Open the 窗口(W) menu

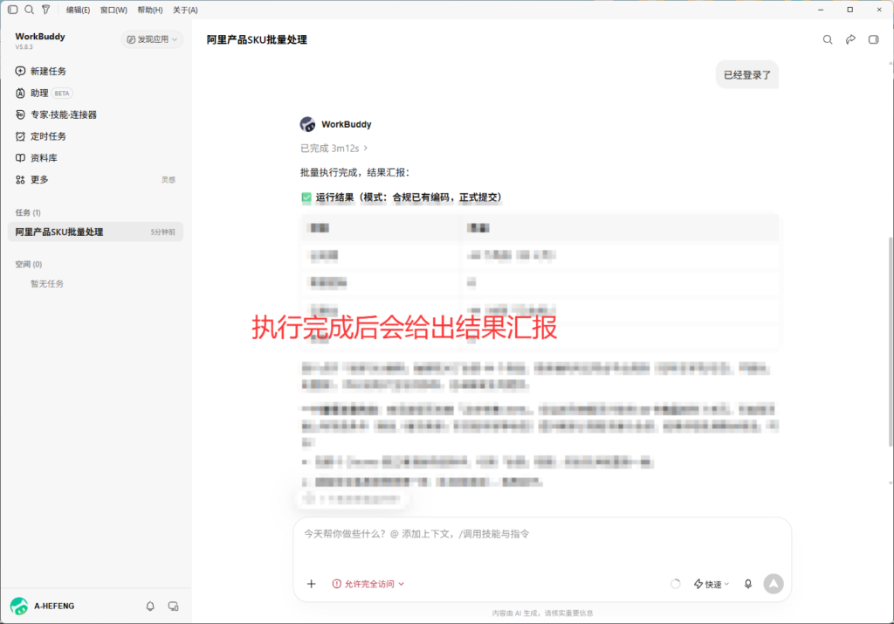click(113, 10)
